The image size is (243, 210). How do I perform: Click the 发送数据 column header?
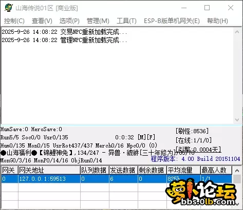point(123,170)
